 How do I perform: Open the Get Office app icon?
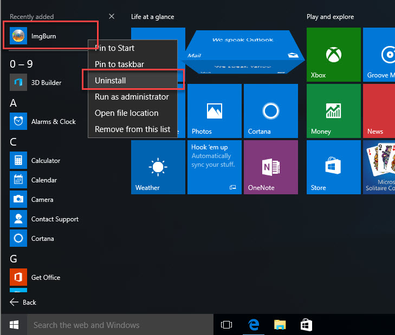pos(18,277)
